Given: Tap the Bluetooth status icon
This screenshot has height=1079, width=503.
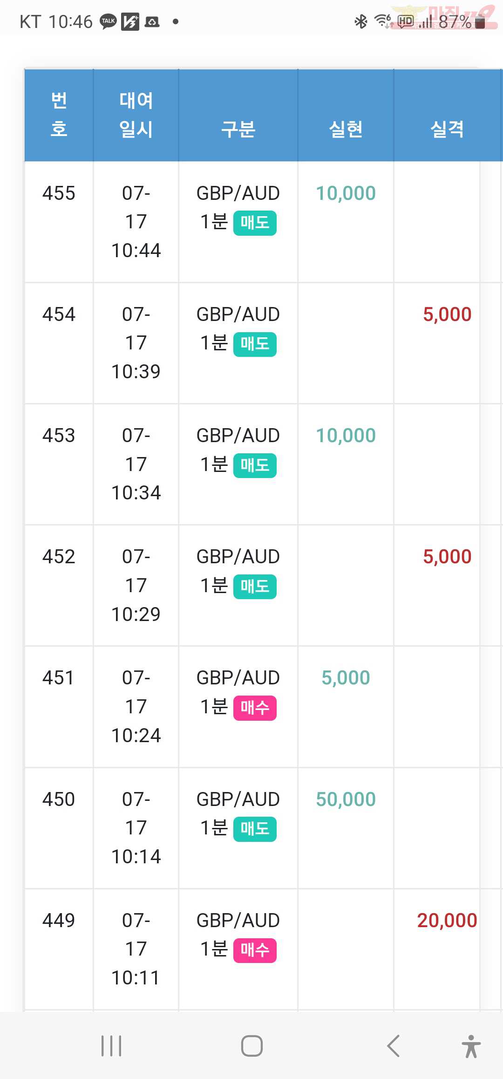Looking at the screenshot, I should 361,21.
